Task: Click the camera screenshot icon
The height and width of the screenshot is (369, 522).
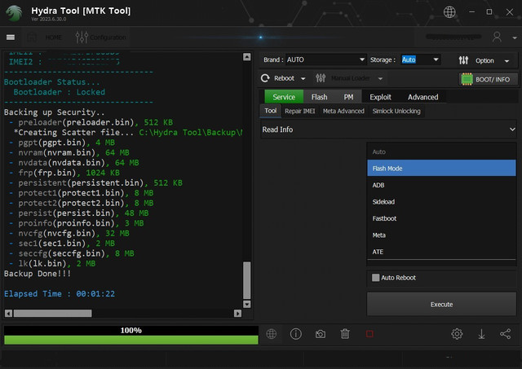Action: (x=321, y=334)
